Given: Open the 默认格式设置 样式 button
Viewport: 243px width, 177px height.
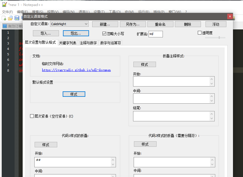Looking at the screenshot, I should click(74, 94).
